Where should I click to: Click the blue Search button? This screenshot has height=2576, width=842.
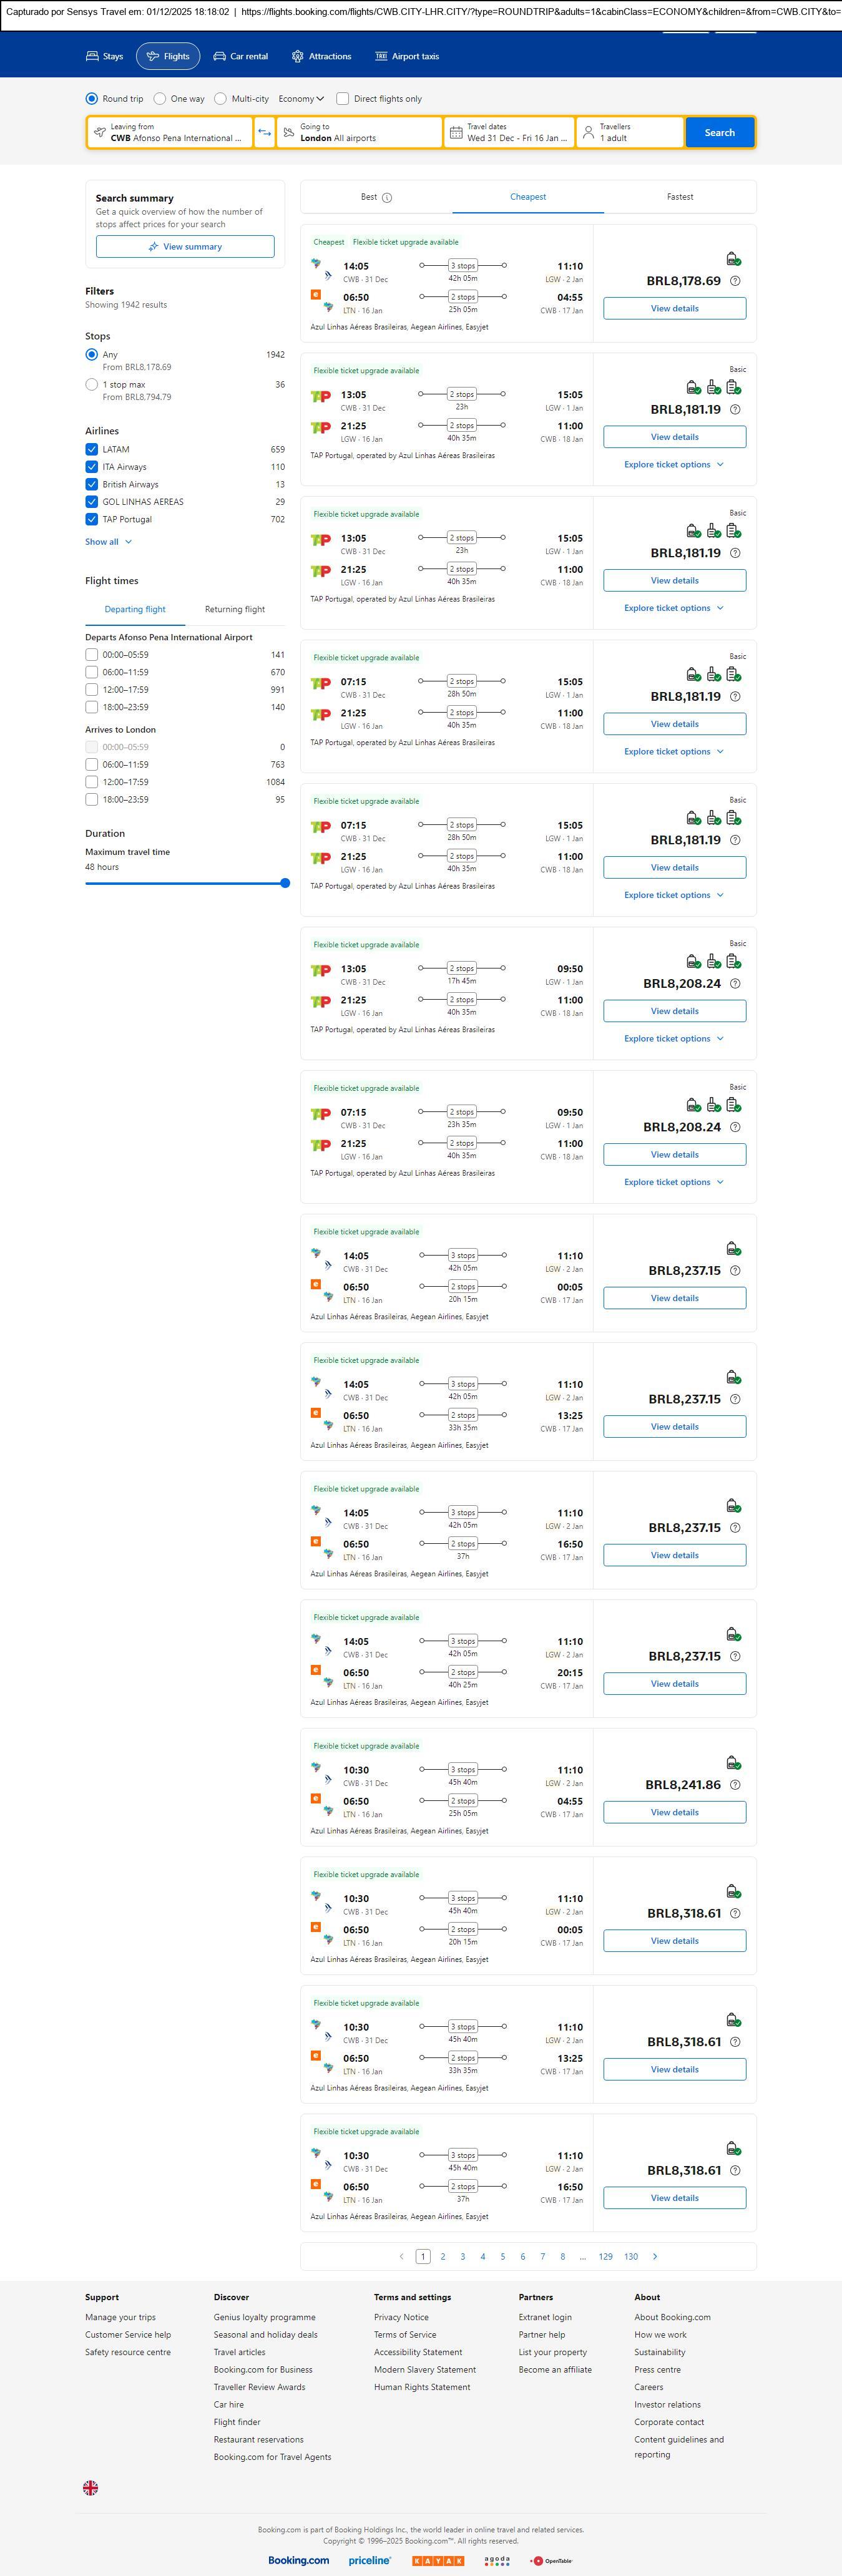pos(719,133)
